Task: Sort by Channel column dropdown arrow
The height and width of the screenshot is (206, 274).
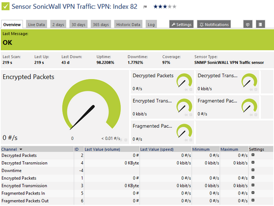Action: click(21, 149)
